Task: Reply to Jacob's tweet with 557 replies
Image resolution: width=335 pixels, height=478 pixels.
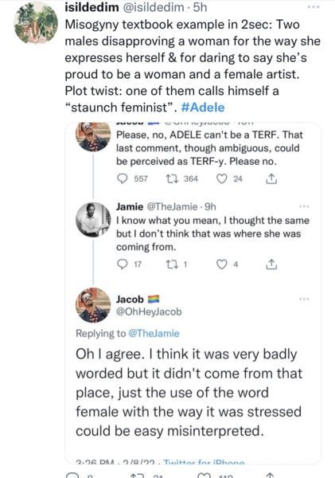Action: [123, 178]
